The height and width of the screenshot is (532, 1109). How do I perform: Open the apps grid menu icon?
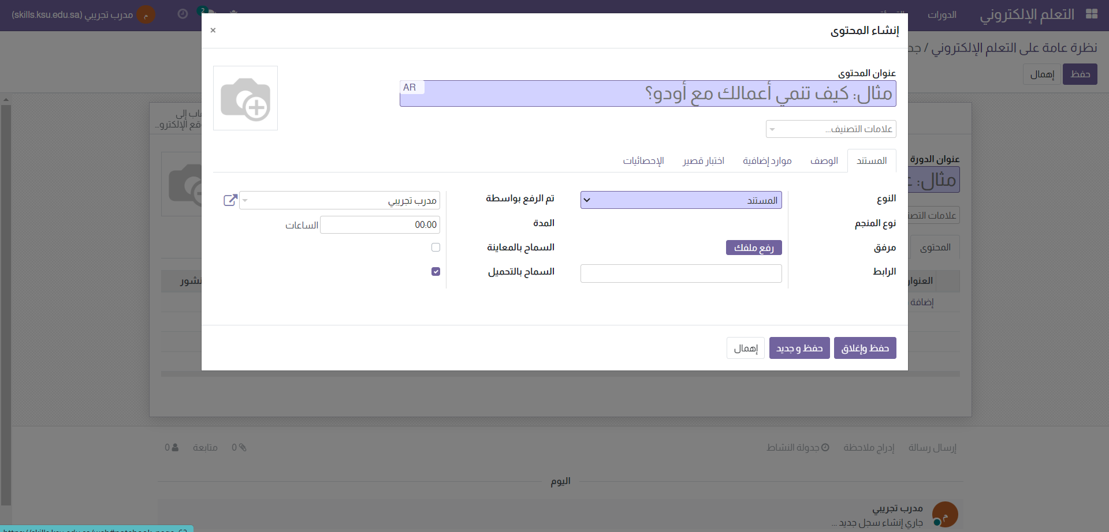(1091, 14)
